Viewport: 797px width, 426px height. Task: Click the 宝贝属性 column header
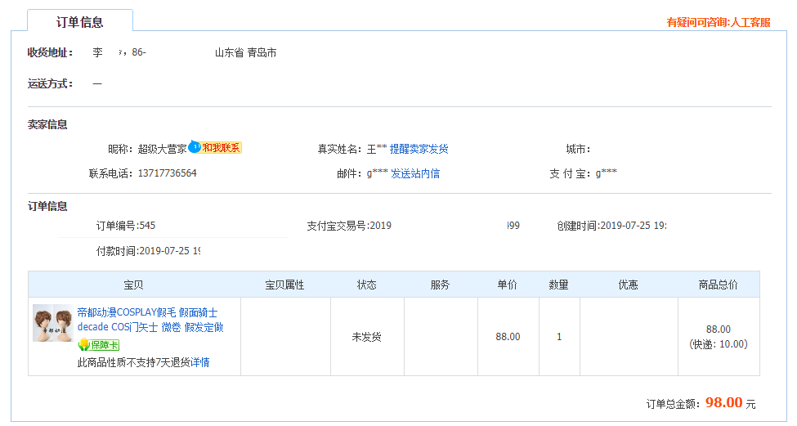pos(284,285)
